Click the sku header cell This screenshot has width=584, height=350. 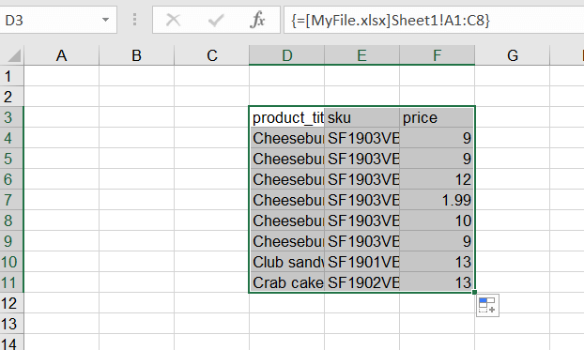(x=362, y=117)
